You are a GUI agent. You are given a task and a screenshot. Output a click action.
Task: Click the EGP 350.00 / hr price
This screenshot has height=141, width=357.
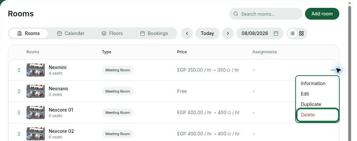pyautogui.click(x=195, y=70)
